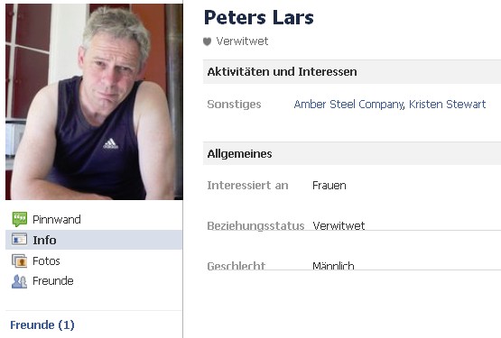501x338 pixels.
Task: Click the Sonstiges label
Action: pyautogui.click(x=234, y=105)
